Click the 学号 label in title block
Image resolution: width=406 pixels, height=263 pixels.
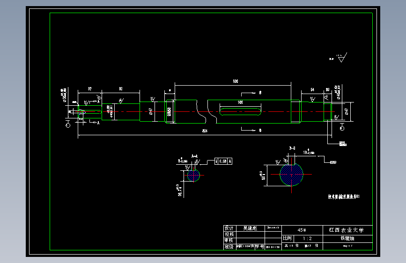click(x=259, y=247)
